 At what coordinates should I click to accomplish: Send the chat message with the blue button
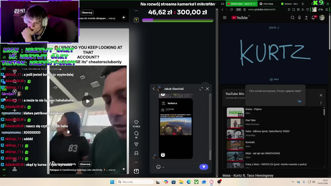tap(204, 167)
